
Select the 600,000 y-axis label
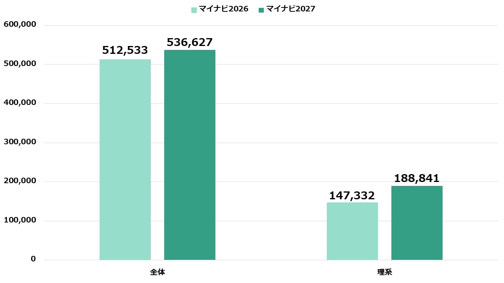pyautogui.click(x=20, y=24)
